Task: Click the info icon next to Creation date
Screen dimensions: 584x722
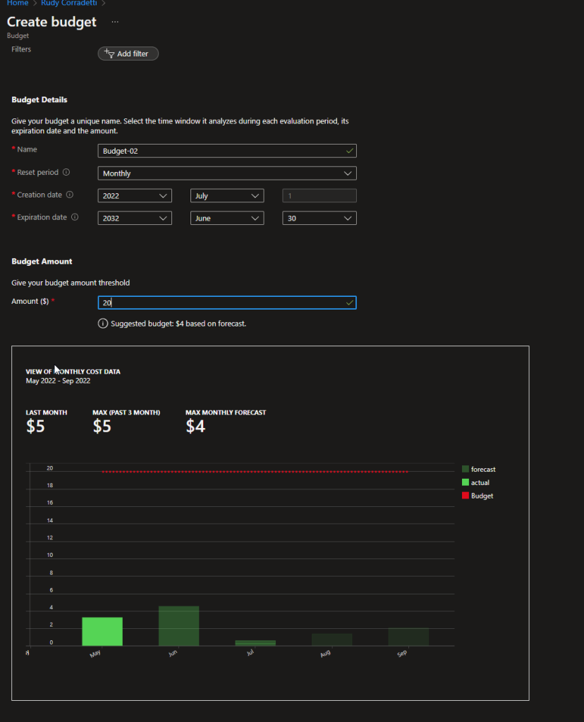Action: [x=70, y=195]
